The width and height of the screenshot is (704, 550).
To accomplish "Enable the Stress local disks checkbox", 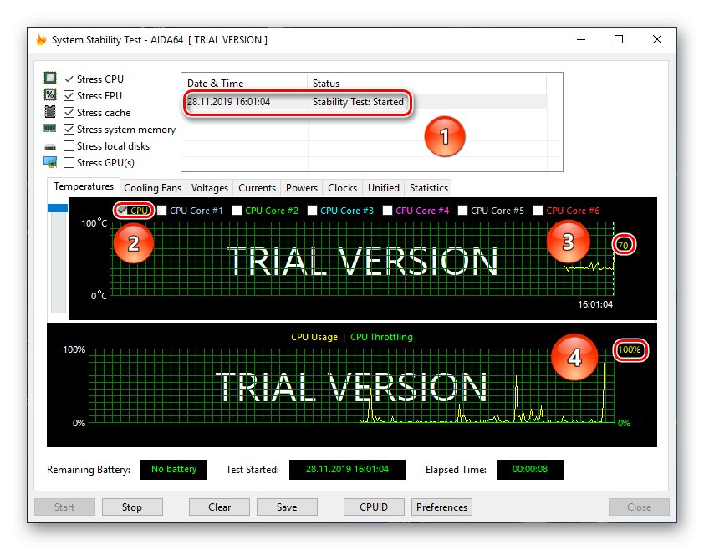I will 69,146.
